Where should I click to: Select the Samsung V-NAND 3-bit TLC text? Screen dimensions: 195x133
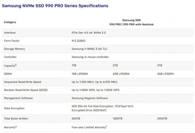pyautogui.click(x=91, y=49)
